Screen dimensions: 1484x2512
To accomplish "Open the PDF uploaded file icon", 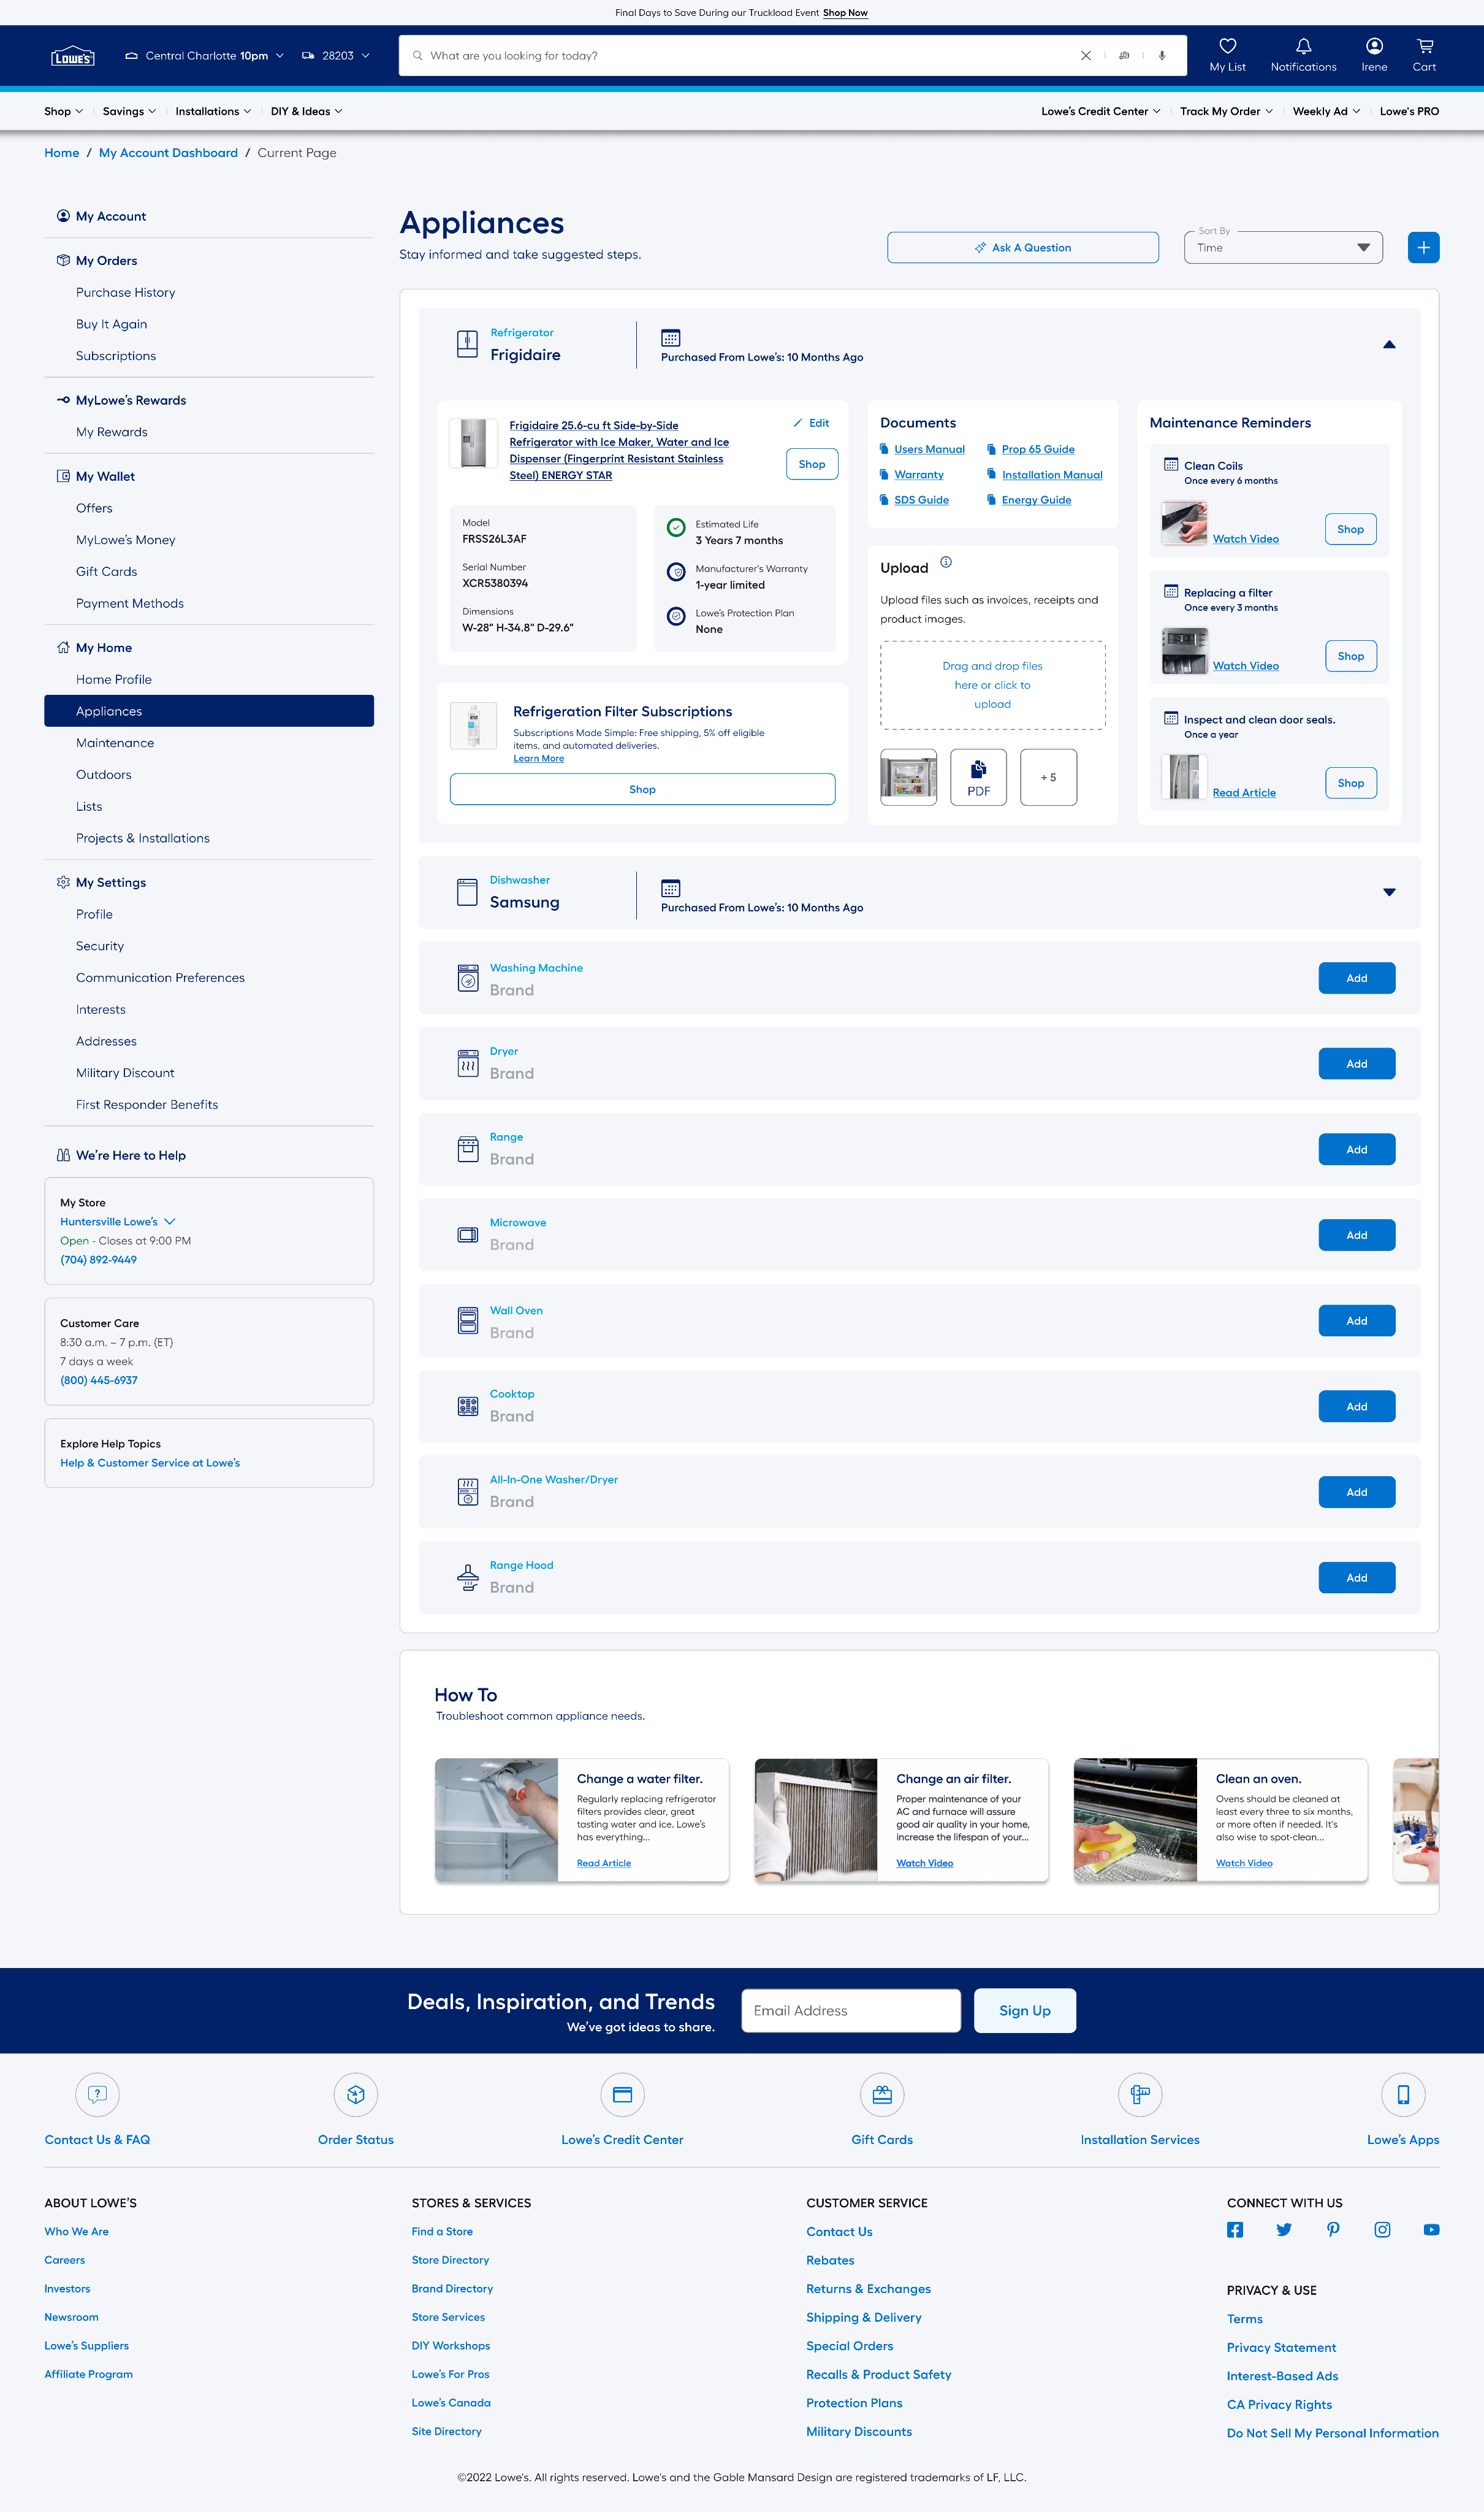I will tap(978, 777).
